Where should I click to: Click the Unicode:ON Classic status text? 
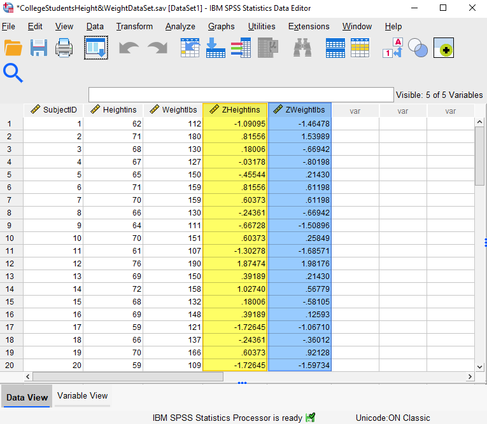(x=393, y=418)
